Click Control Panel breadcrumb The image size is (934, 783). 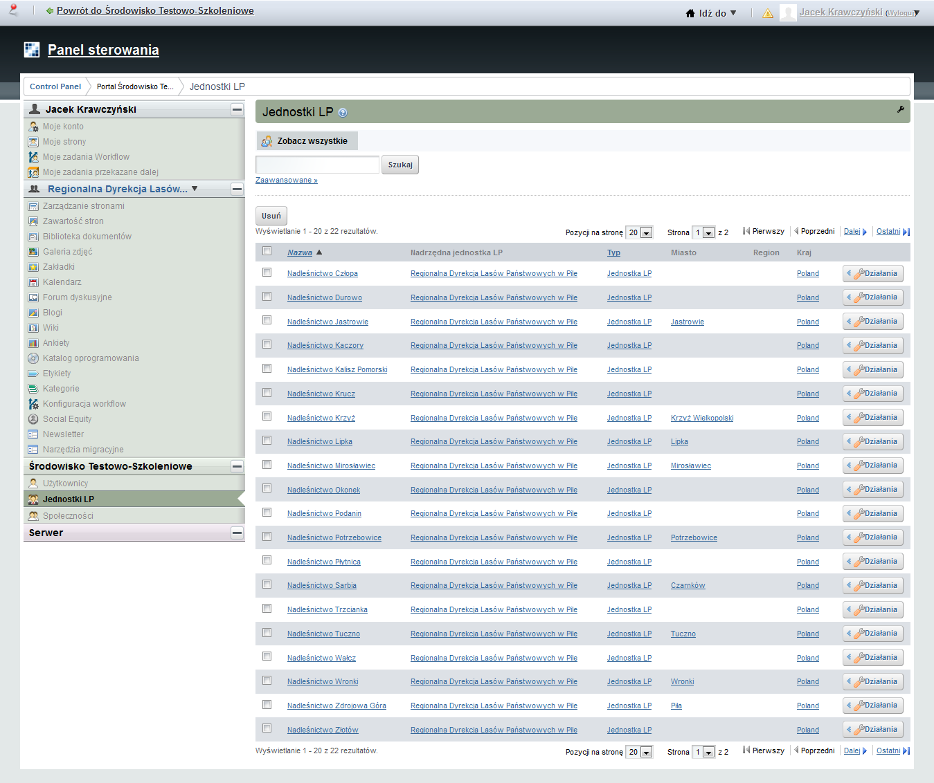55,86
